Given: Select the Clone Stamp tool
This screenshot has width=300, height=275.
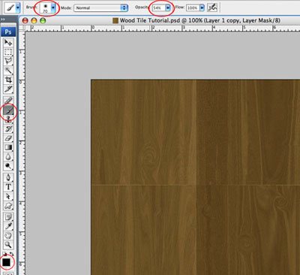Looking at the screenshot, I should click(x=8, y=119).
